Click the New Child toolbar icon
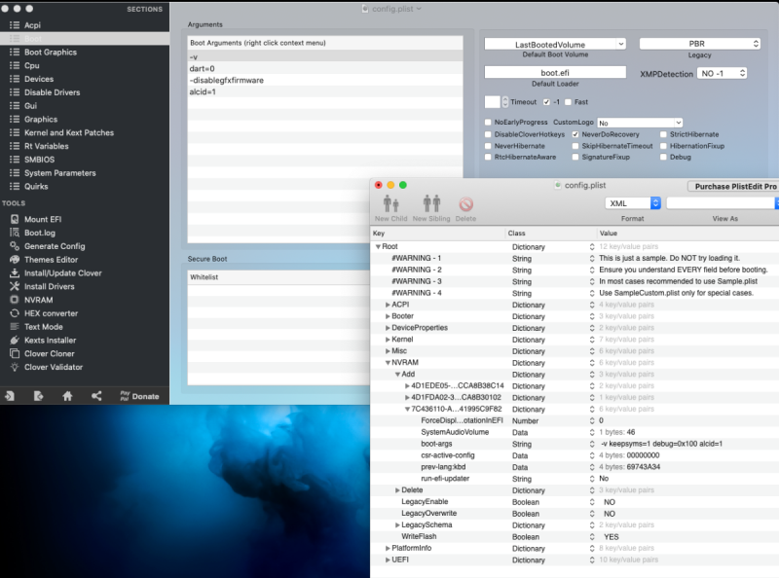 pyautogui.click(x=390, y=204)
